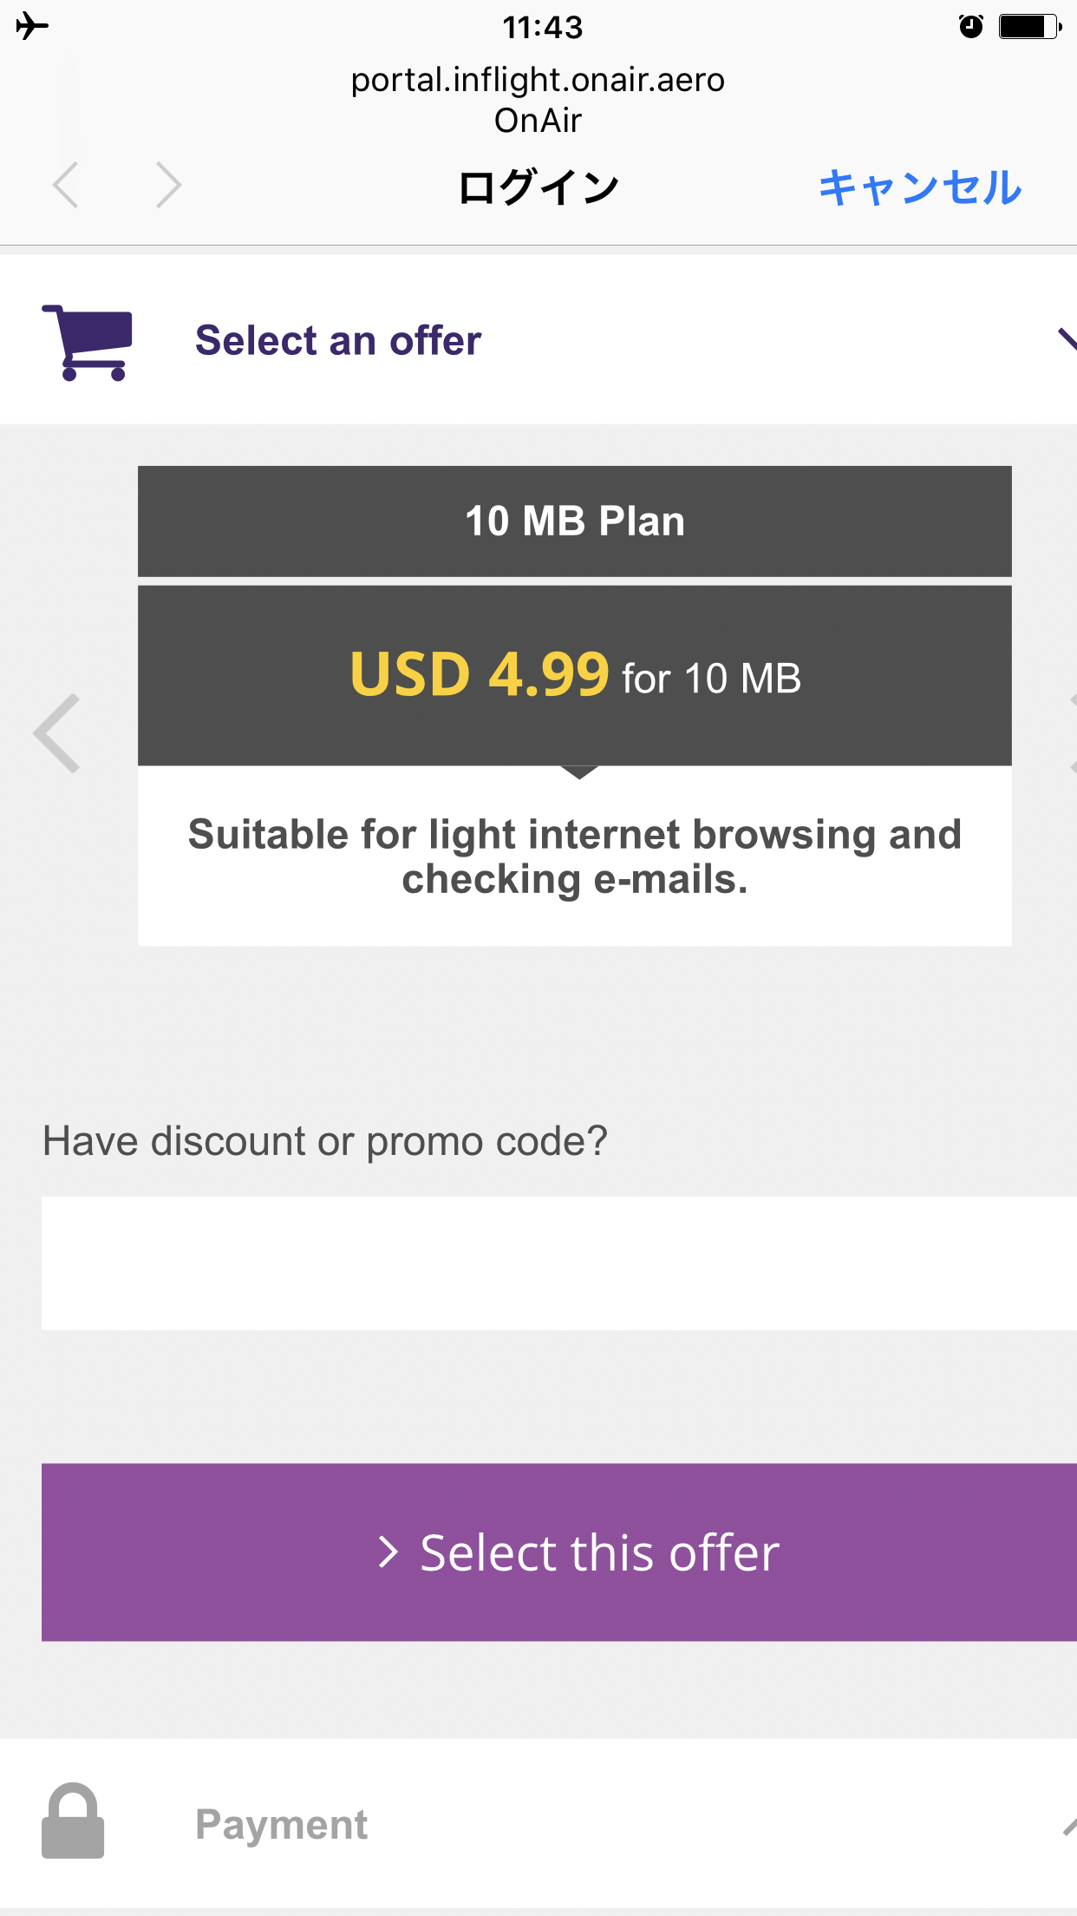Open the Payment step heading
This screenshot has height=1916, width=1077.
pyautogui.click(x=281, y=1824)
